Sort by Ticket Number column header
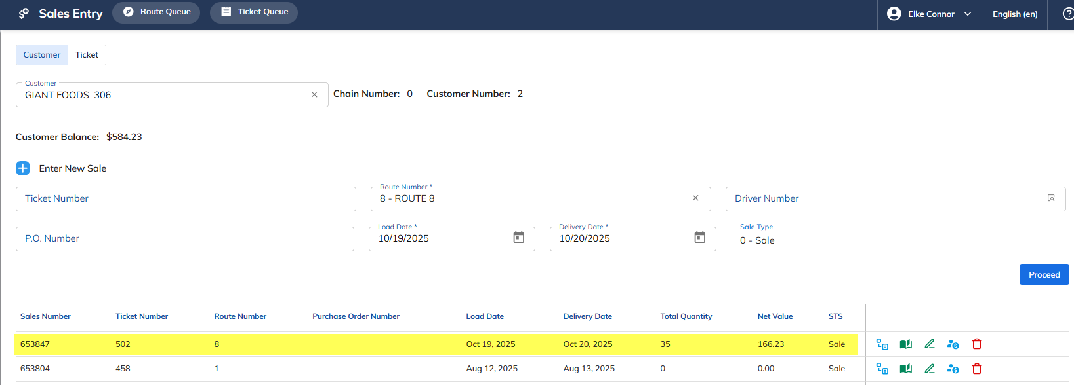Screen dimensions: 1074x385 point(142,316)
